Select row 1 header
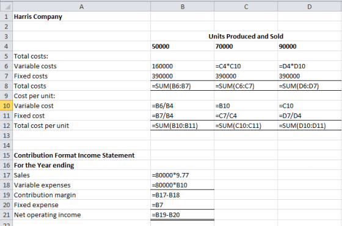Screen dimensions: 342x226 coord(6,16)
